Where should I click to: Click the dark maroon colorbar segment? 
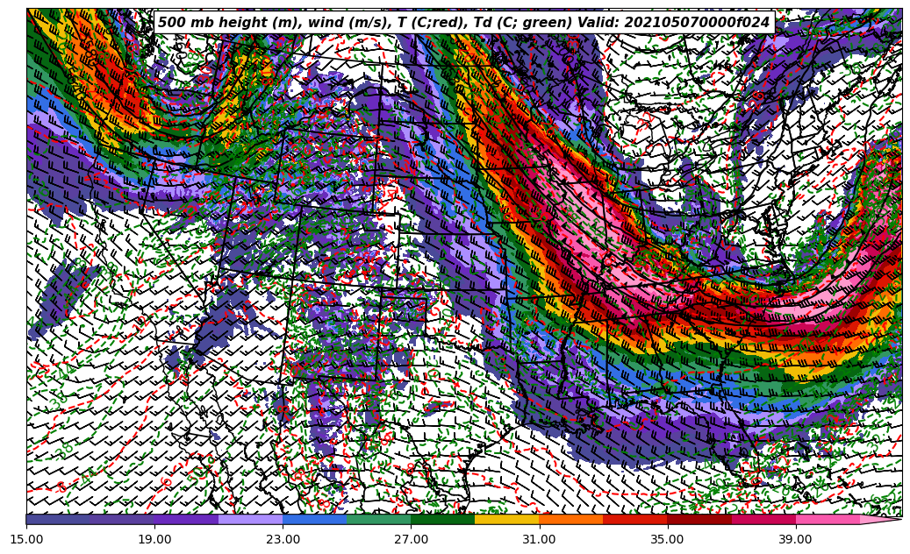coord(699,519)
